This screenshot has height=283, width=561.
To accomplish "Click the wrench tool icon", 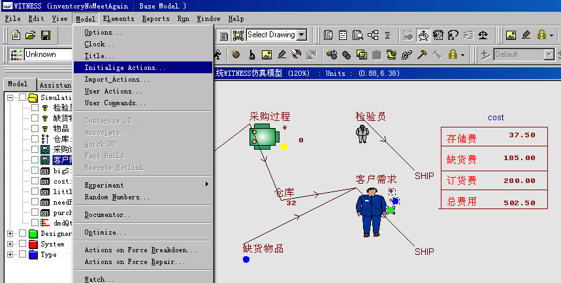I will point(438,55).
